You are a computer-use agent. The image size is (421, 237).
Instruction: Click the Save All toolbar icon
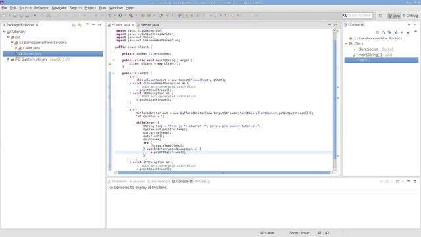(21, 16)
